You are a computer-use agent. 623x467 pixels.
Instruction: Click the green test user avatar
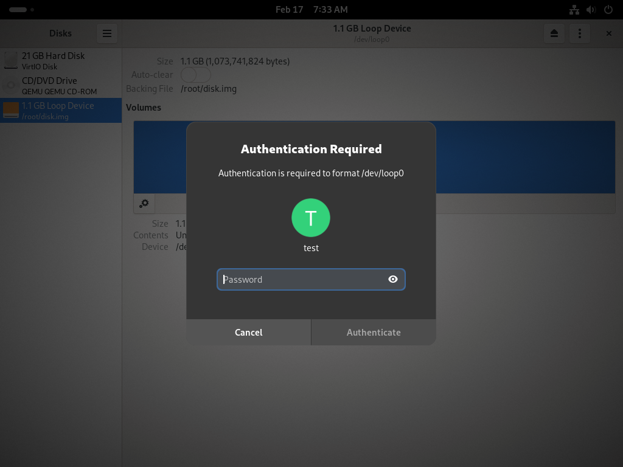[311, 218]
